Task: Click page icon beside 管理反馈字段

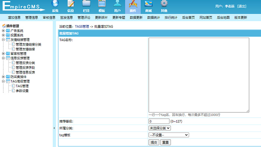Action: click(x=13, y=67)
